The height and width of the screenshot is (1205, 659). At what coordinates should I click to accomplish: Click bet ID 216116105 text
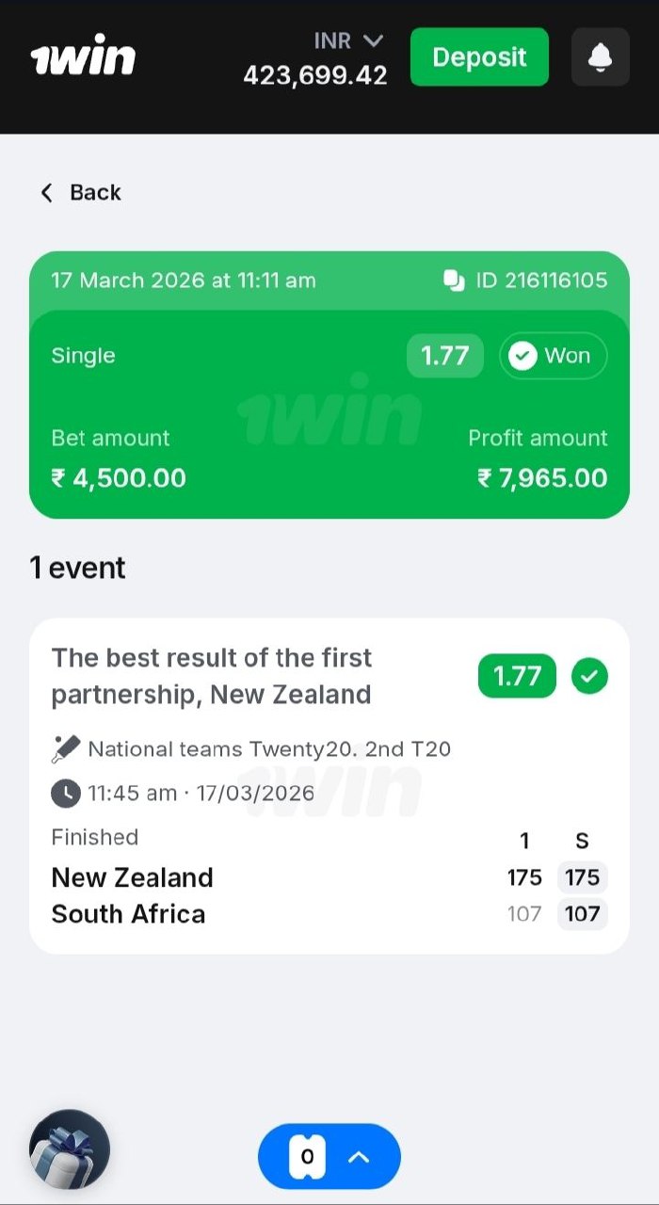click(541, 281)
